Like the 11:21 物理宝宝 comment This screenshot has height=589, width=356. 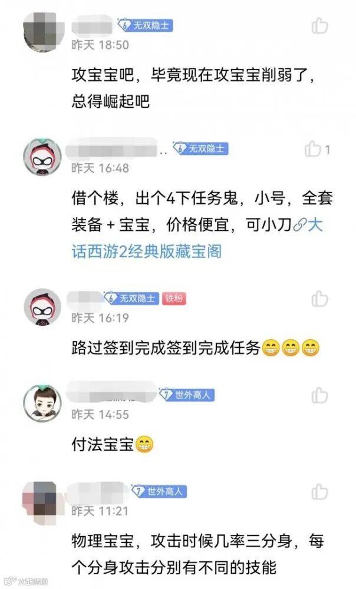(x=319, y=492)
